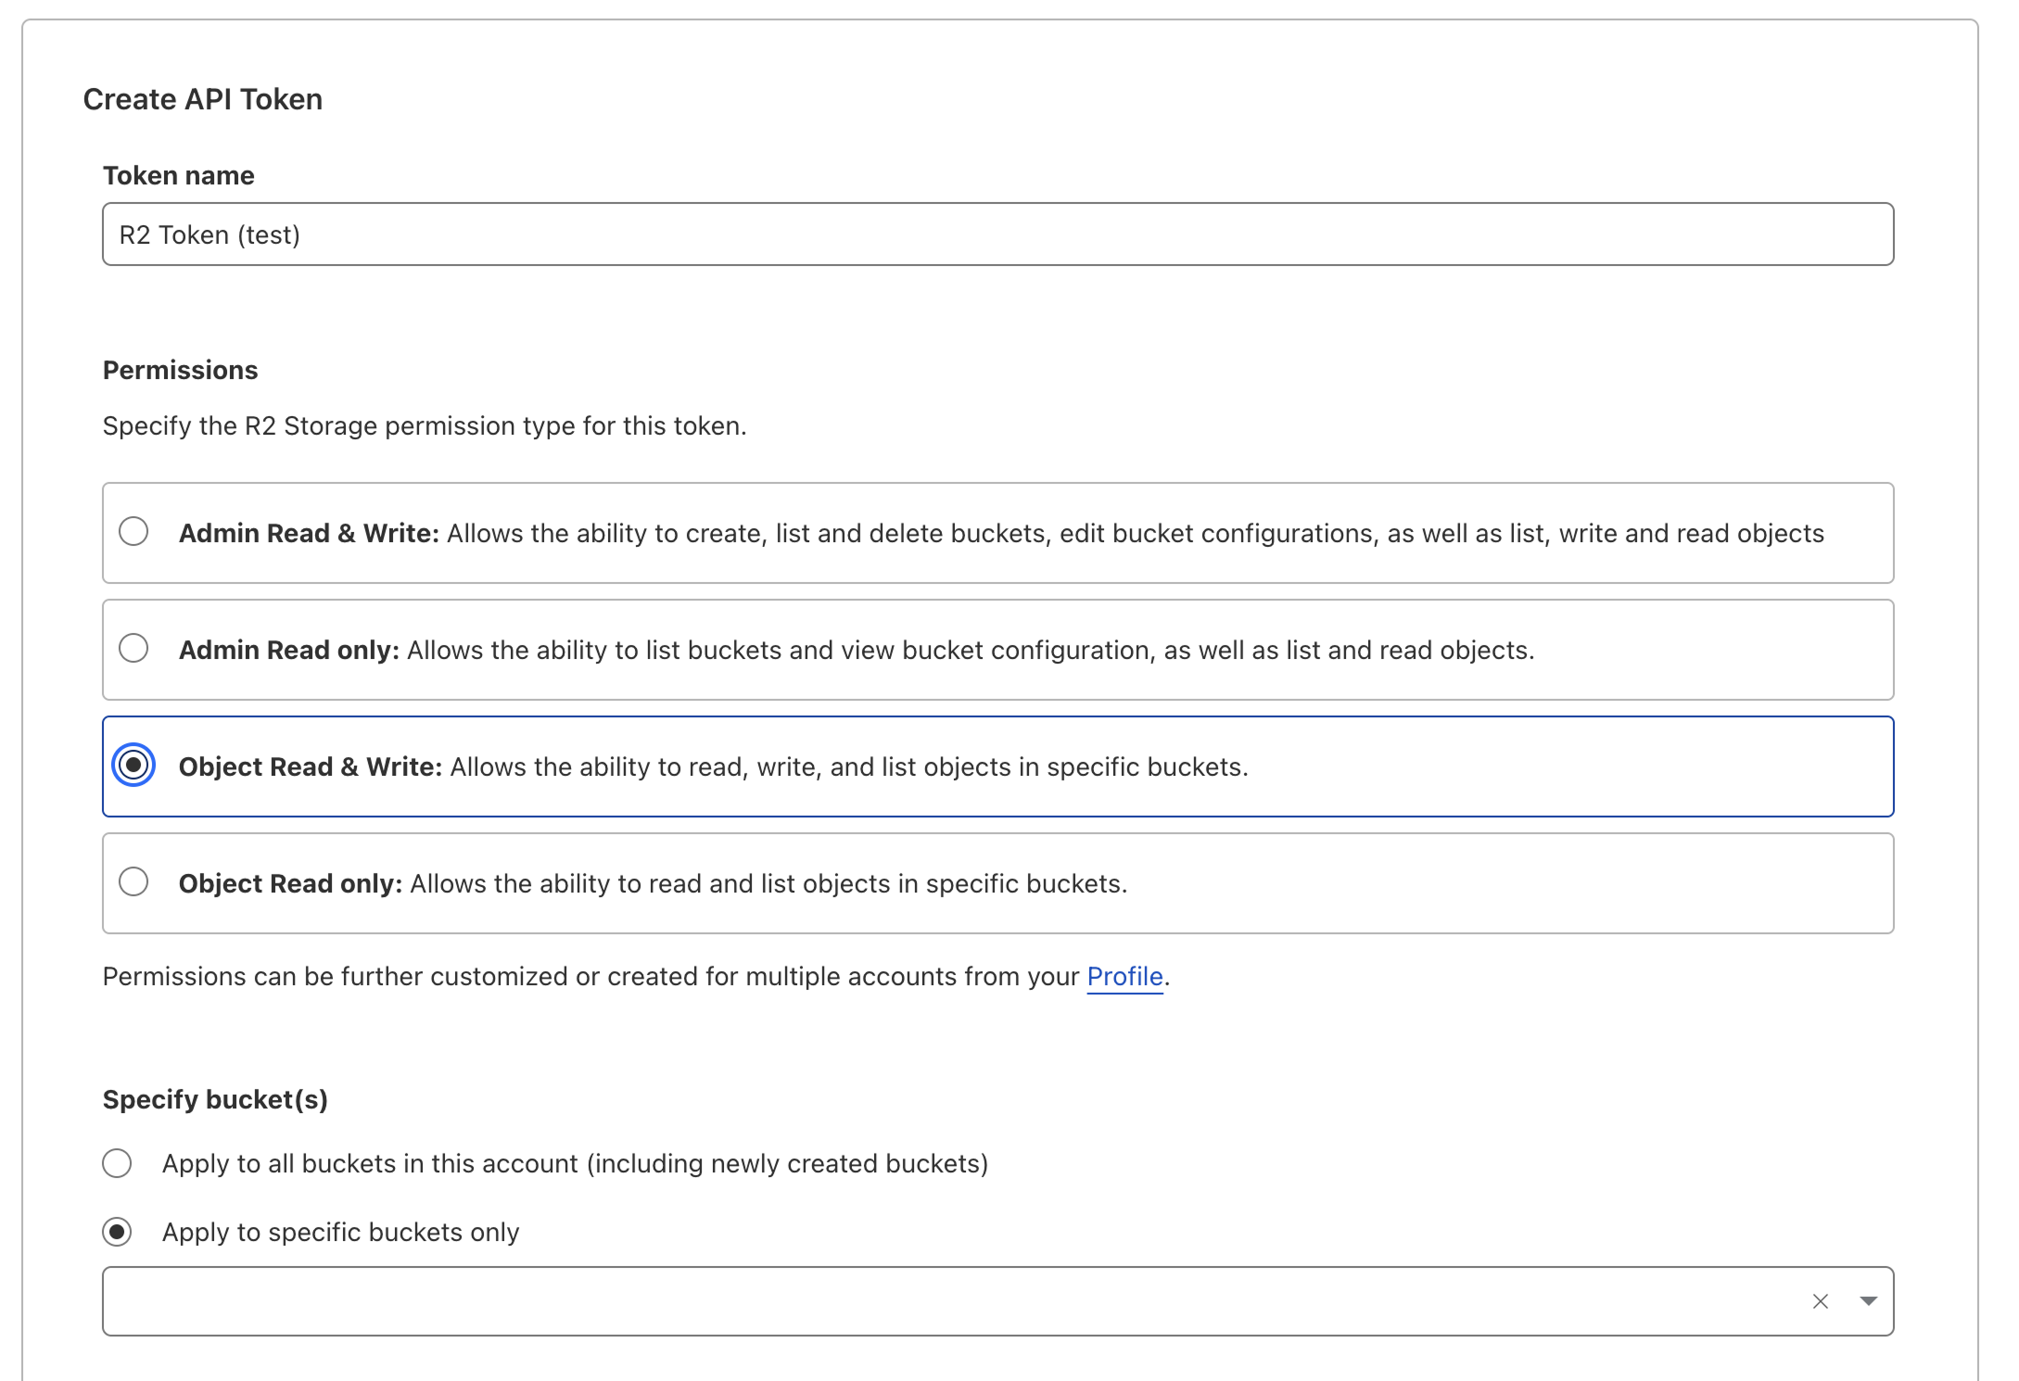Click the Token name label
This screenshot has height=1381, width=2019.
(178, 175)
